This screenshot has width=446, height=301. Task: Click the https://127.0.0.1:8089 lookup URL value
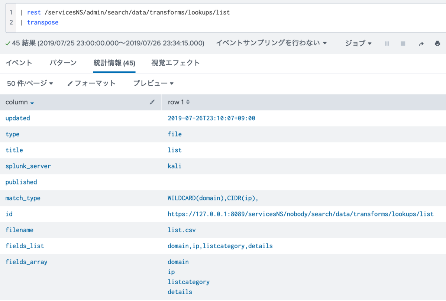point(301,214)
